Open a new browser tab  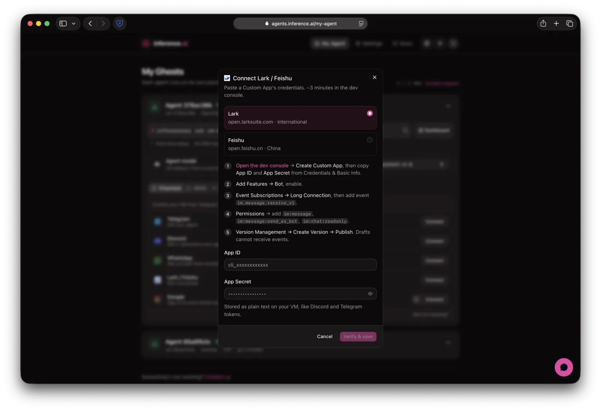pos(556,24)
